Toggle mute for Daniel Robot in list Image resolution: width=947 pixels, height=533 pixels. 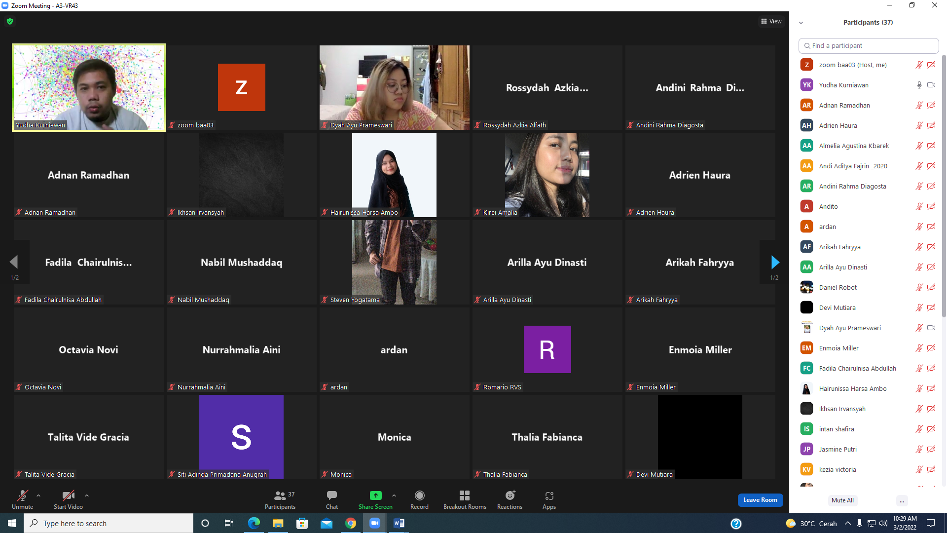tap(919, 287)
